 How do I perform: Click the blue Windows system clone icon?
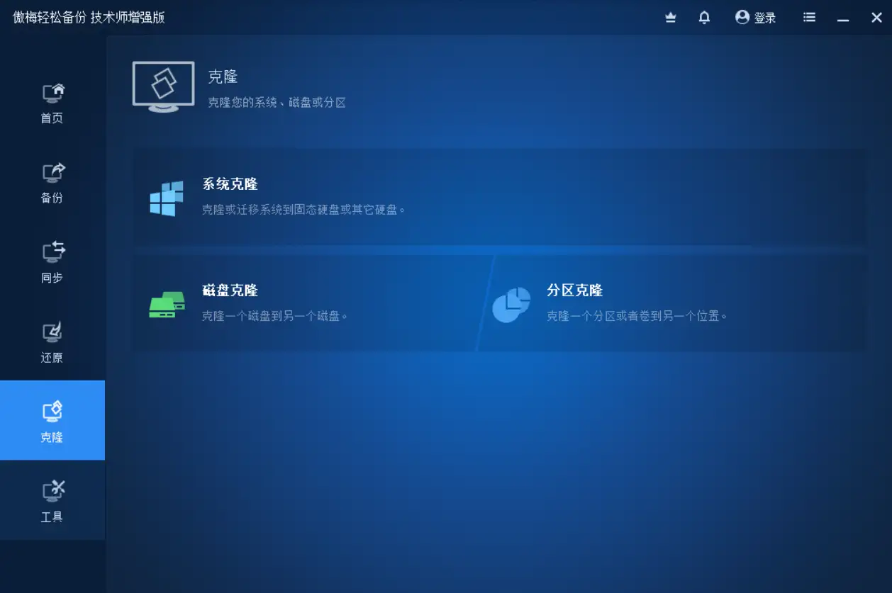[167, 197]
